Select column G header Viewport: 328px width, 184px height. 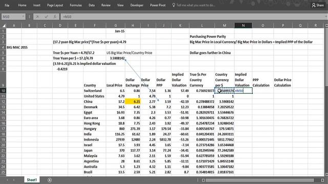(x=116, y=26)
